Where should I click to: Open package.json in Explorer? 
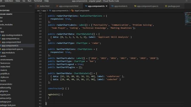(6, 102)
